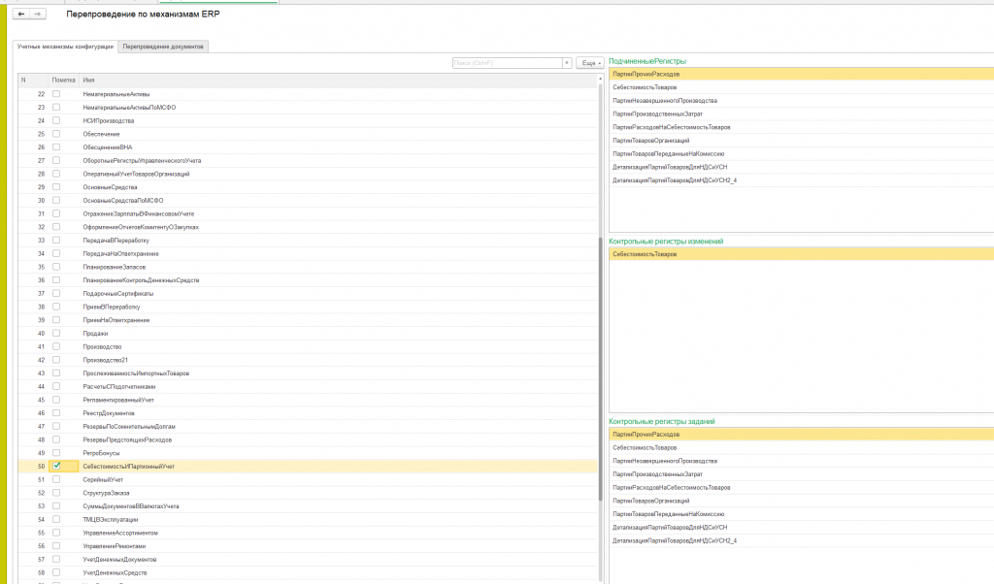Screen dimensions: 994x584
Task: Click the РезервыПредстоящихРасходов row
Action: point(308,439)
